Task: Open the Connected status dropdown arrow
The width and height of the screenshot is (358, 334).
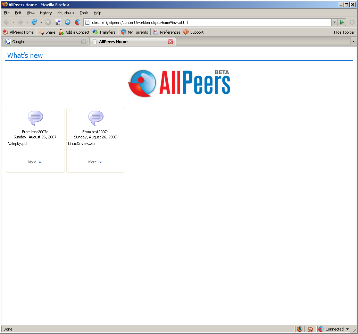Action: pos(348,329)
